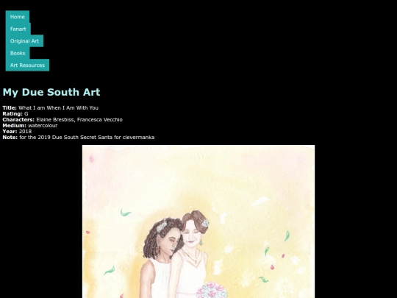The image size is (397, 298).
Task: Select the Books menu item
Action: tap(18, 53)
